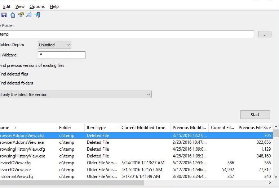Select the DeviceIOView.exe row
This screenshot has width=279, height=188.
tap(136, 170)
